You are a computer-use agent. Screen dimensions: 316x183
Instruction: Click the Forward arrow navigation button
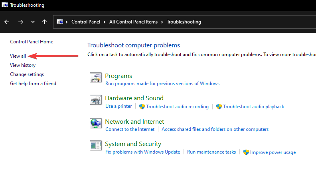[x=21, y=22]
